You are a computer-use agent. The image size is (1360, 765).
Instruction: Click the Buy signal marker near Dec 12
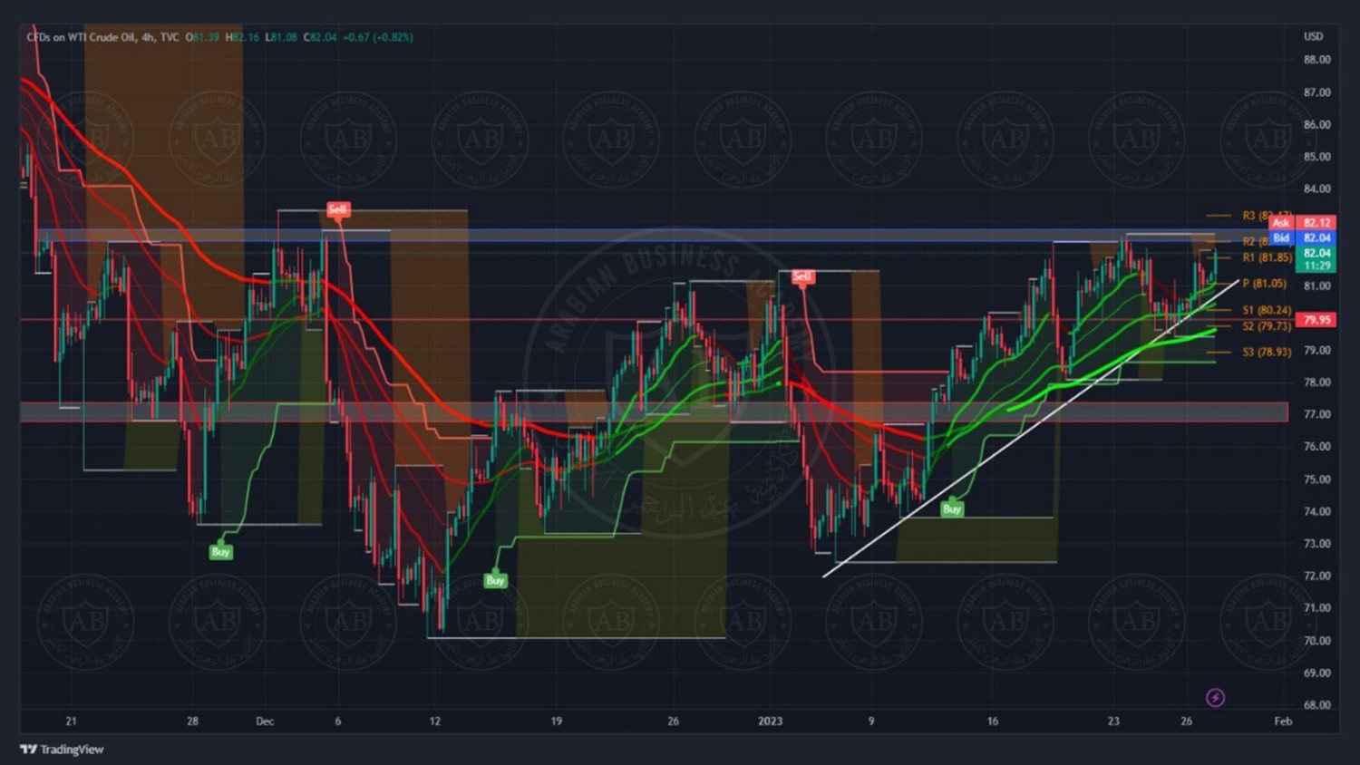495,580
